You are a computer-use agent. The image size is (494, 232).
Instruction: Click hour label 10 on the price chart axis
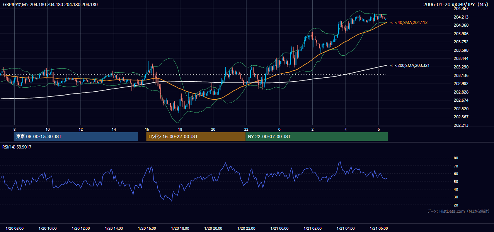(48, 129)
